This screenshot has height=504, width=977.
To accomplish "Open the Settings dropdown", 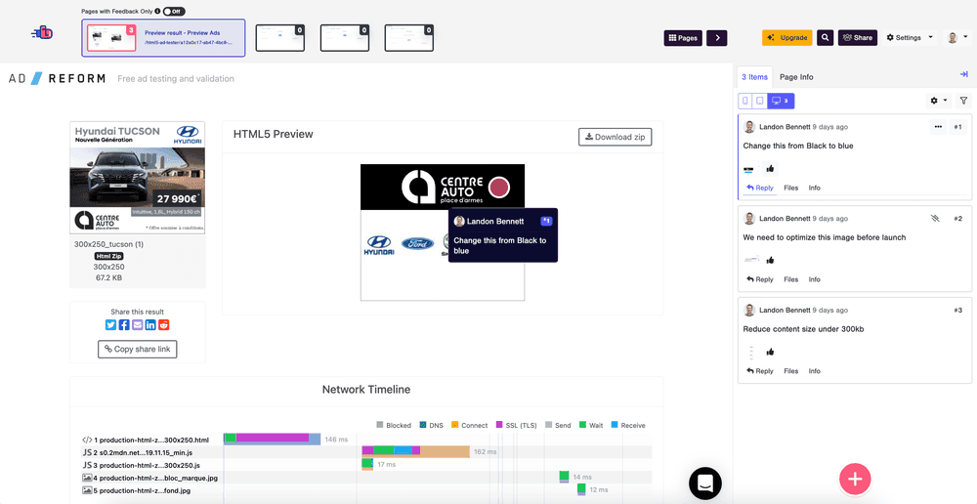I will (910, 37).
